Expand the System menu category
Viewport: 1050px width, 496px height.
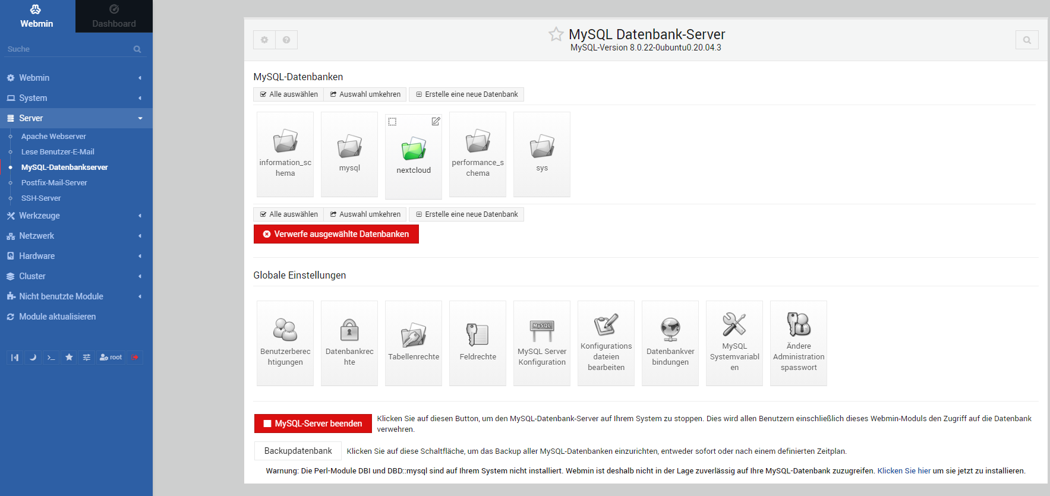tap(76, 98)
